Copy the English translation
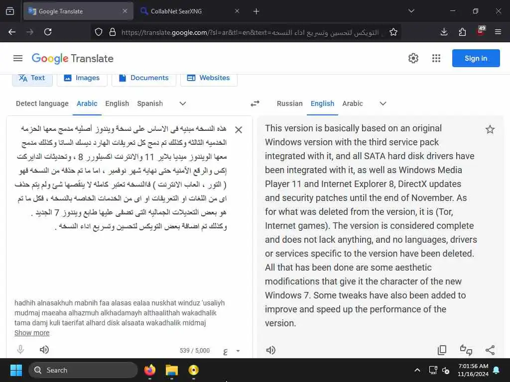 pyautogui.click(x=442, y=350)
